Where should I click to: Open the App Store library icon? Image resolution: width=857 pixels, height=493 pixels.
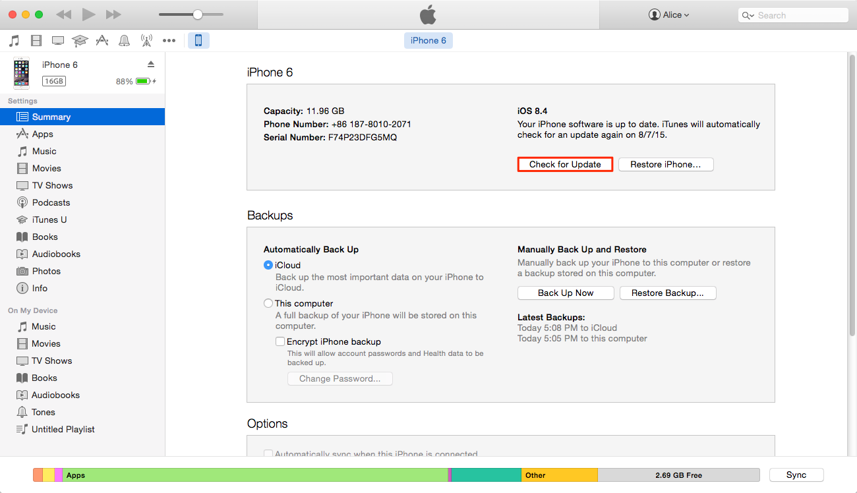click(102, 41)
